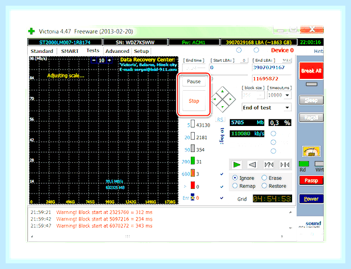Select the Remap radio option
351x269 pixels.
(234, 186)
